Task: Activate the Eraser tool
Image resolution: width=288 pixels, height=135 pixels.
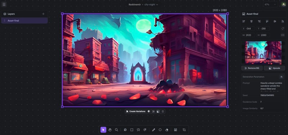Action: pos(167,130)
